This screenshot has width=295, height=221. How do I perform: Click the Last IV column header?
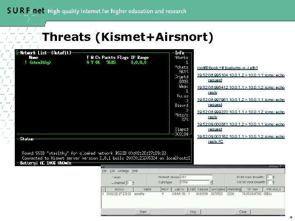coord(179,189)
